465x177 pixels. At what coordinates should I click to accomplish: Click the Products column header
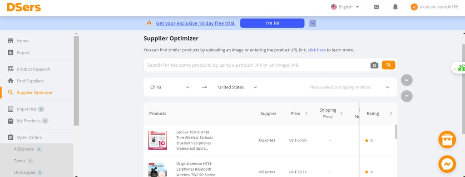tap(158, 113)
